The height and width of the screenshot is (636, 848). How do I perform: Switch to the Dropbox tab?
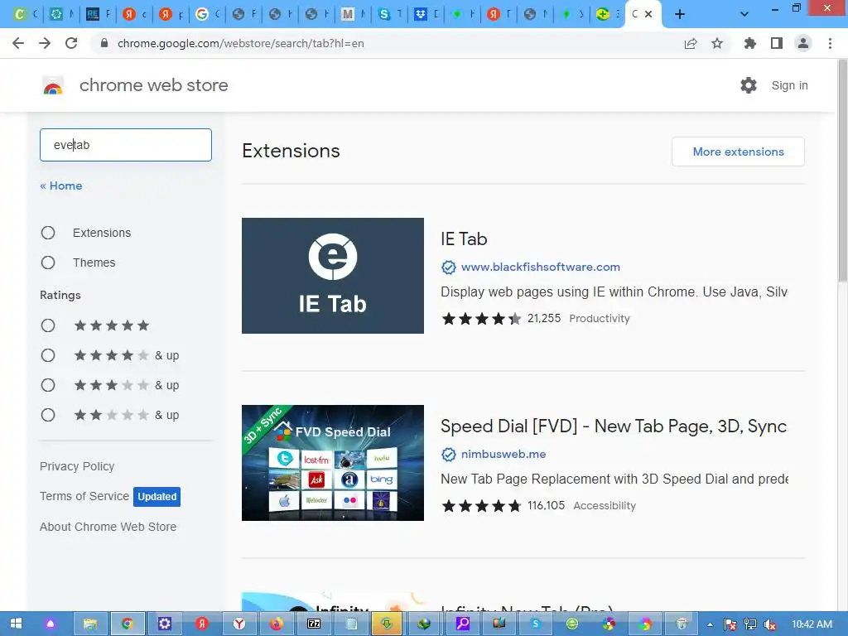pos(425,15)
